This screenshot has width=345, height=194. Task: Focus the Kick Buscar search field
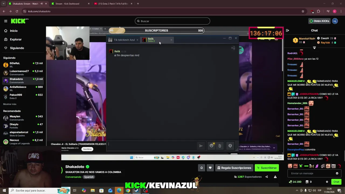click(x=172, y=21)
